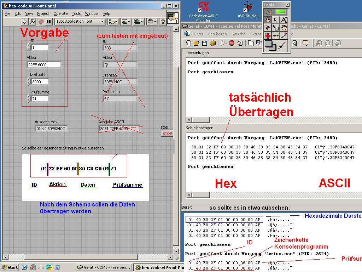Click the Context Help question mark button
Screen dimensions: 362x272
[x=163, y=22]
